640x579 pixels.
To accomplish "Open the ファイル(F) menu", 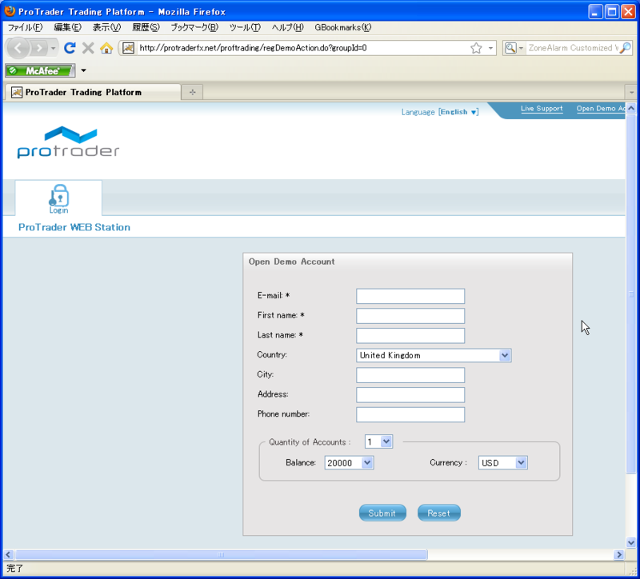I will (x=26, y=27).
